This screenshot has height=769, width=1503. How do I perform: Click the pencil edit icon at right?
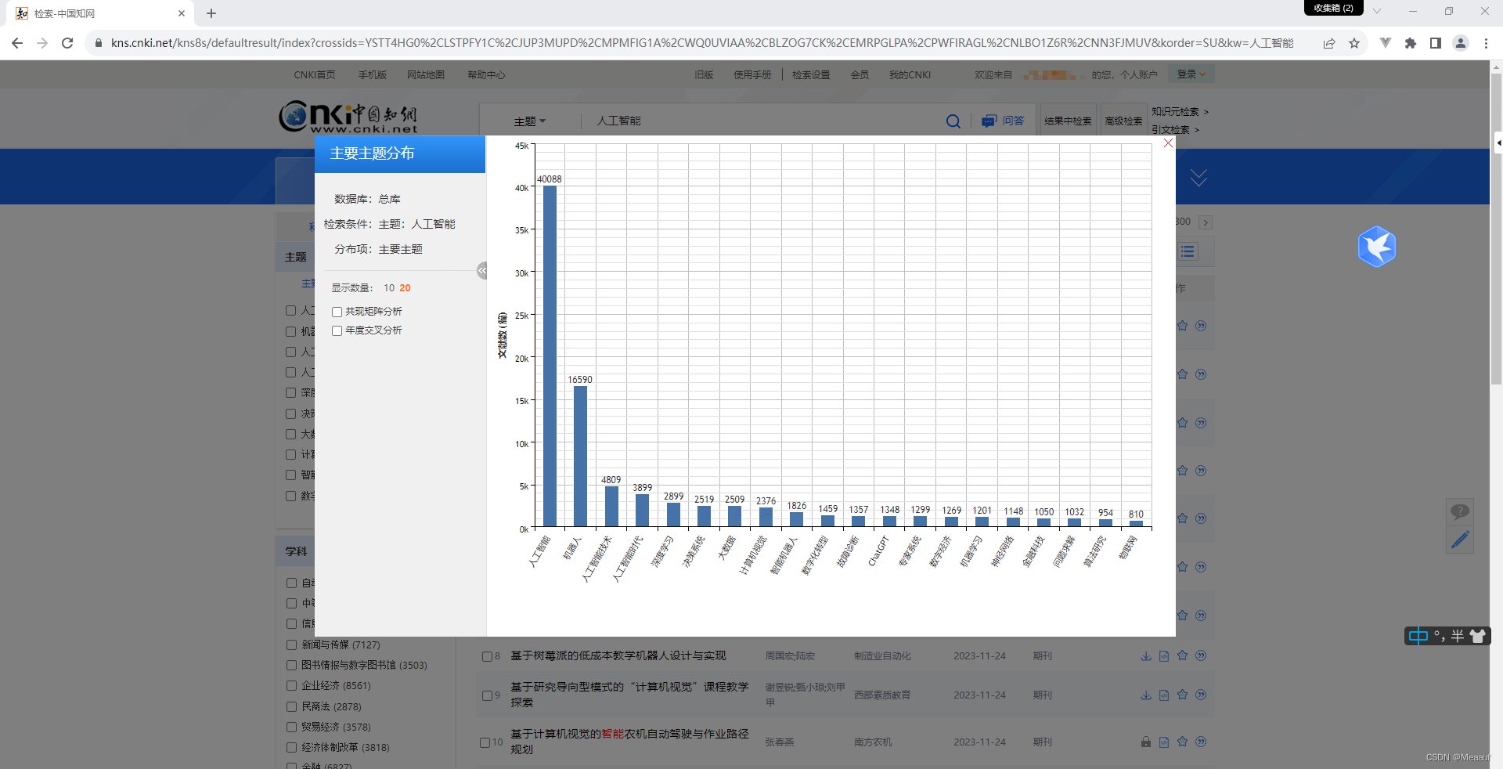click(1459, 540)
